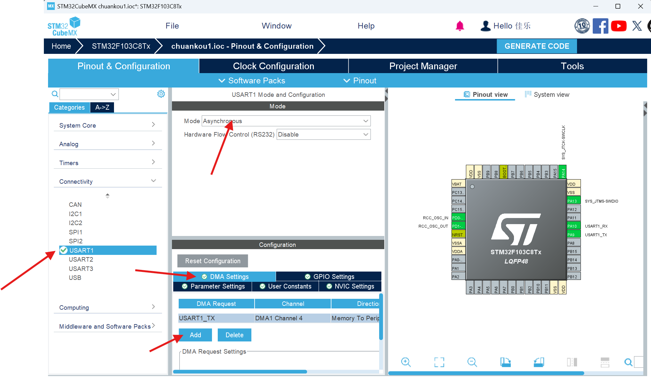Click the GENERATE CODE button
651x378 pixels.
[537, 46]
